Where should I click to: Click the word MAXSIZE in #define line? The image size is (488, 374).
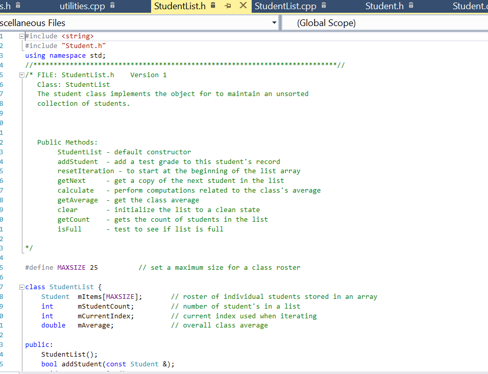tap(71, 268)
